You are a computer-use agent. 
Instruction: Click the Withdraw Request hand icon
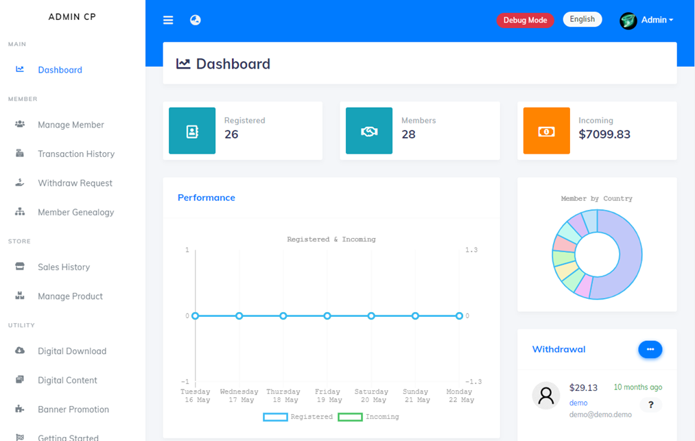pyautogui.click(x=20, y=182)
